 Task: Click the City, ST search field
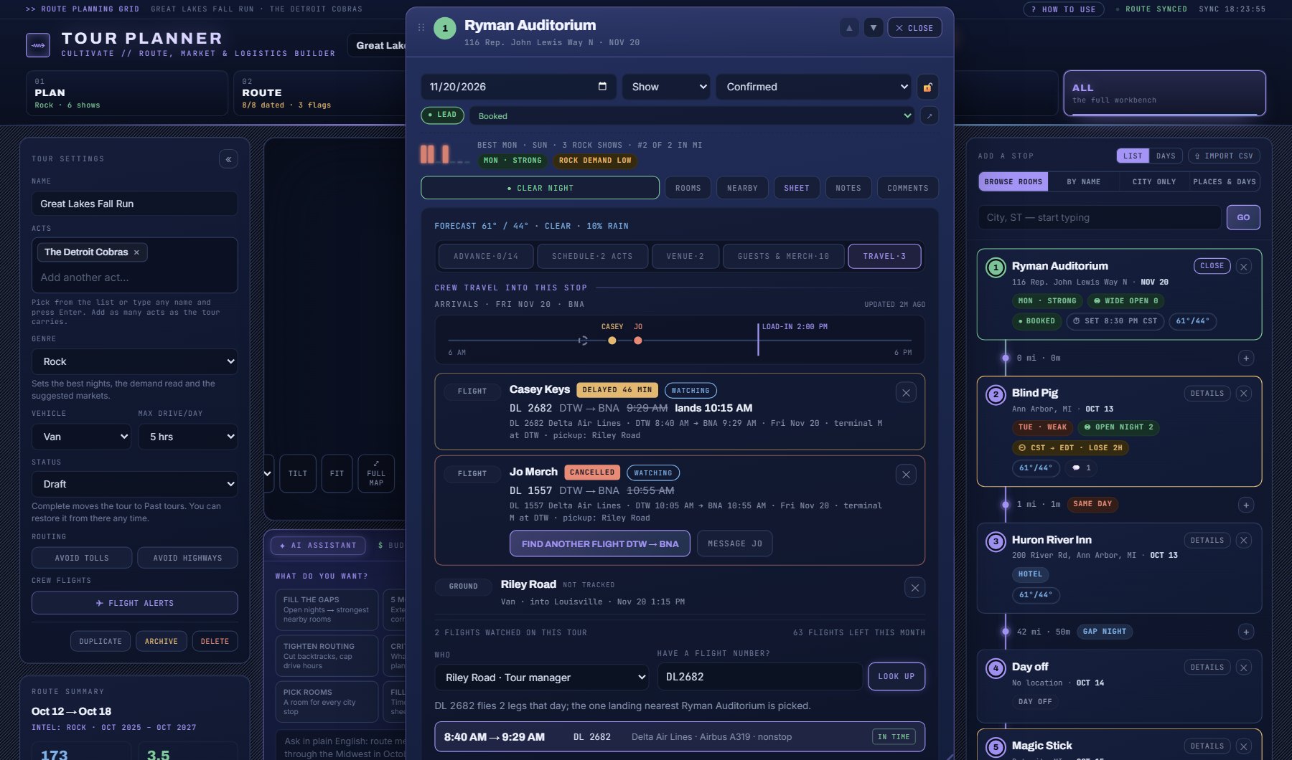[1099, 217]
